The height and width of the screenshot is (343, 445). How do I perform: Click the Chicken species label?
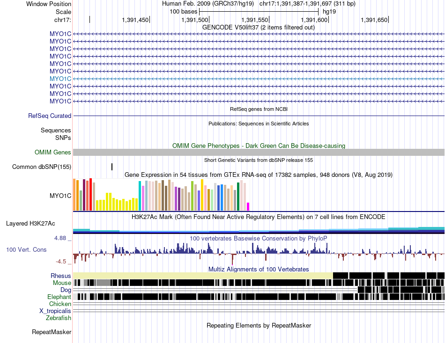(60, 304)
